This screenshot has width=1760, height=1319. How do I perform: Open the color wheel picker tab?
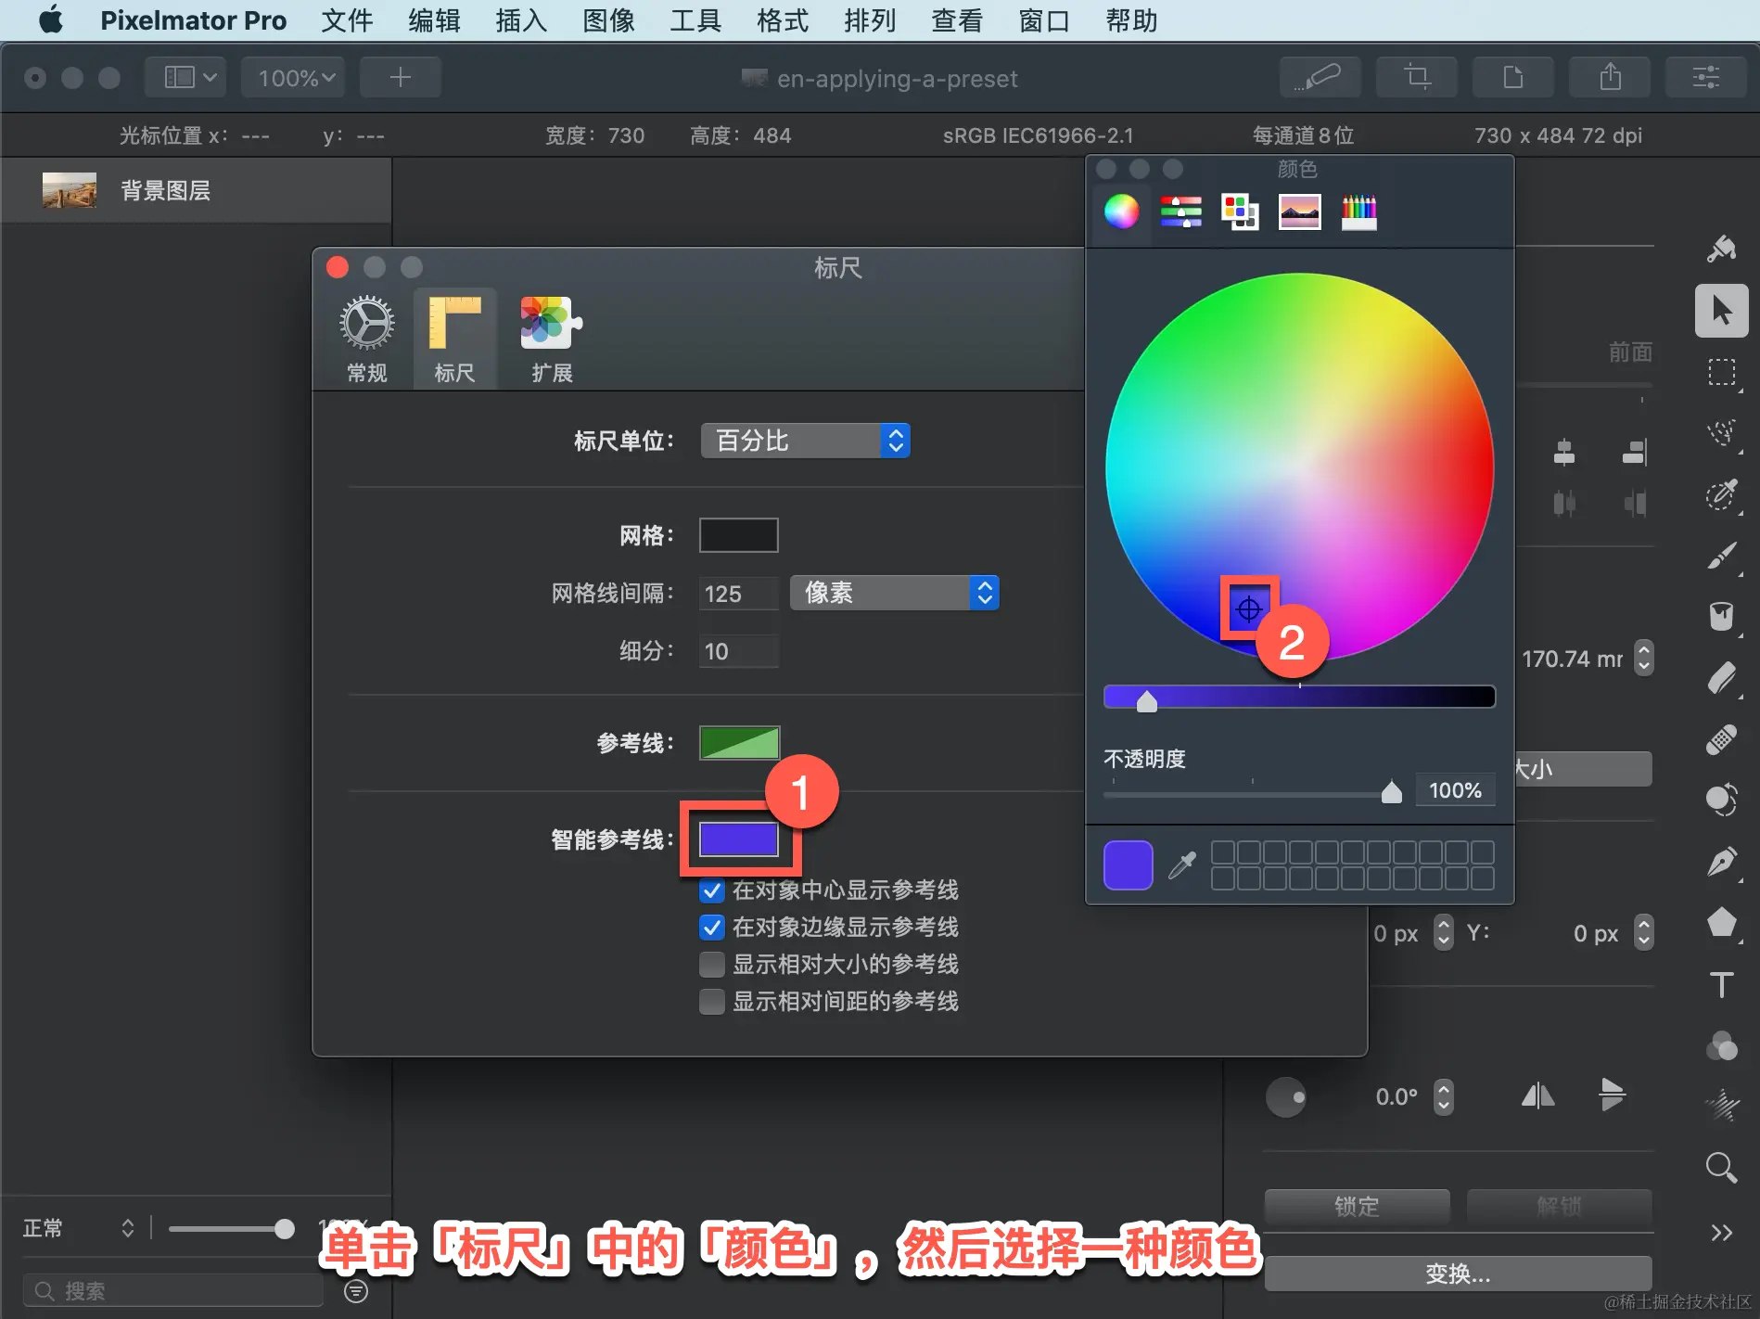(x=1122, y=212)
